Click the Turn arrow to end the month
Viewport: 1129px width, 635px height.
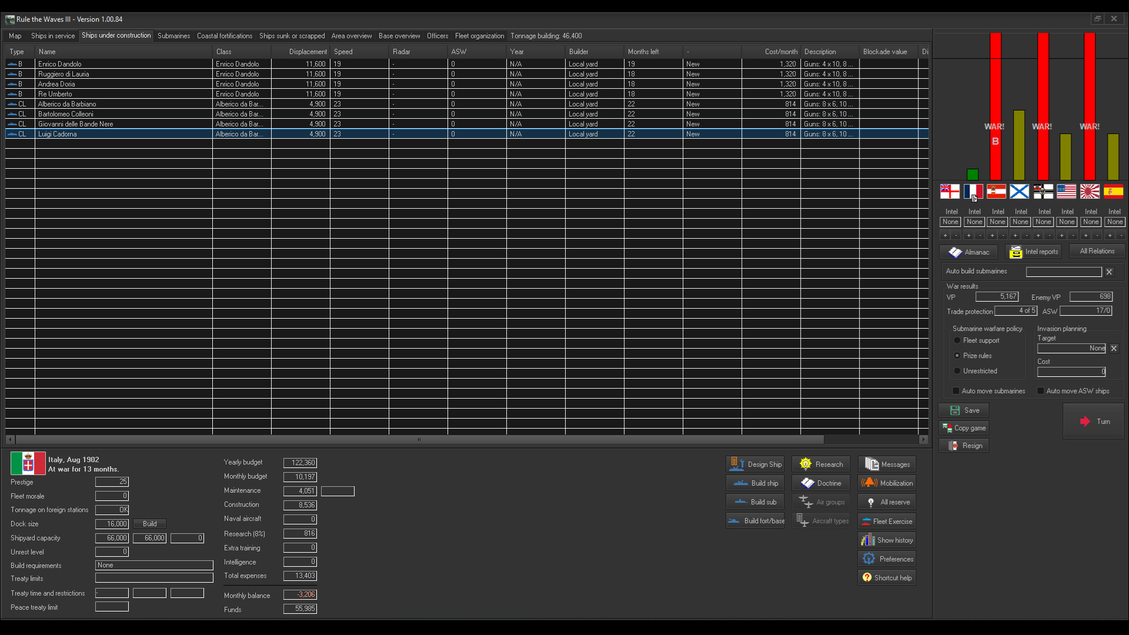click(x=1093, y=421)
